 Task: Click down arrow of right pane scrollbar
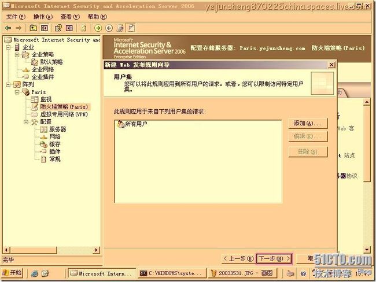[367, 250]
